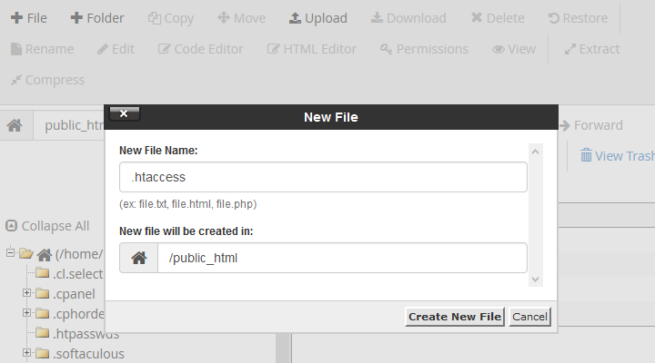Click the /public_html destination path field
Image resolution: width=655 pixels, height=363 pixels.
(342, 258)
